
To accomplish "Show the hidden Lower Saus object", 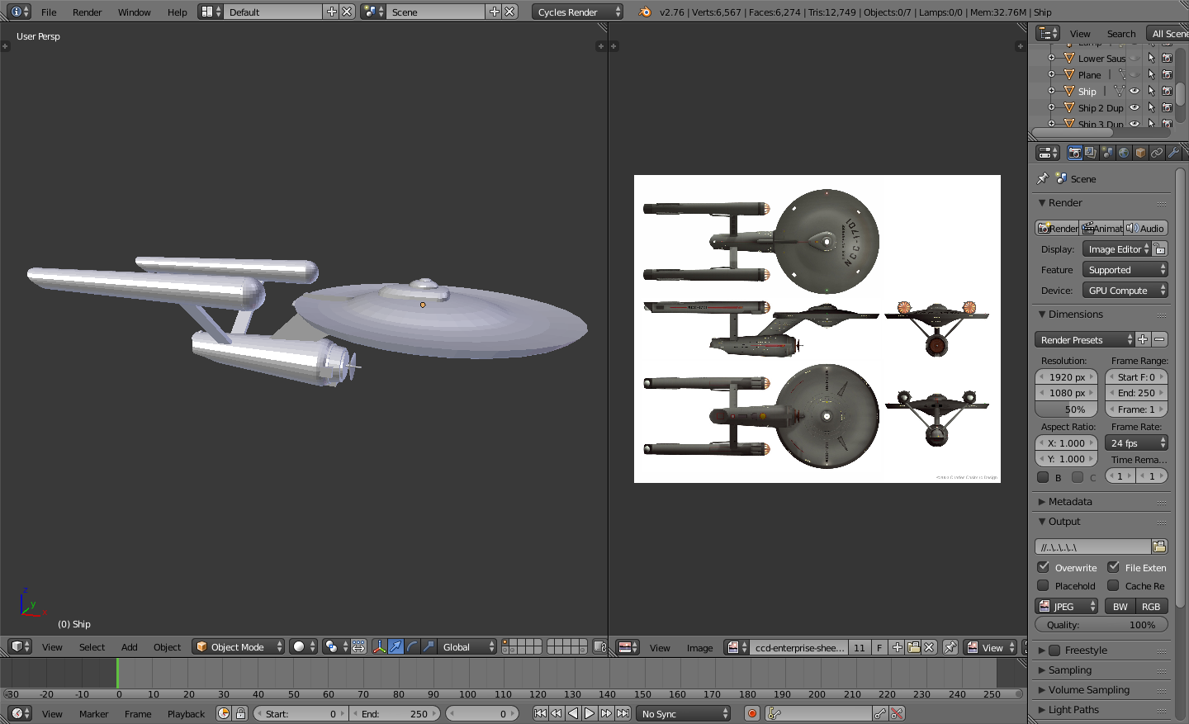I will (x=1135, y=58).
